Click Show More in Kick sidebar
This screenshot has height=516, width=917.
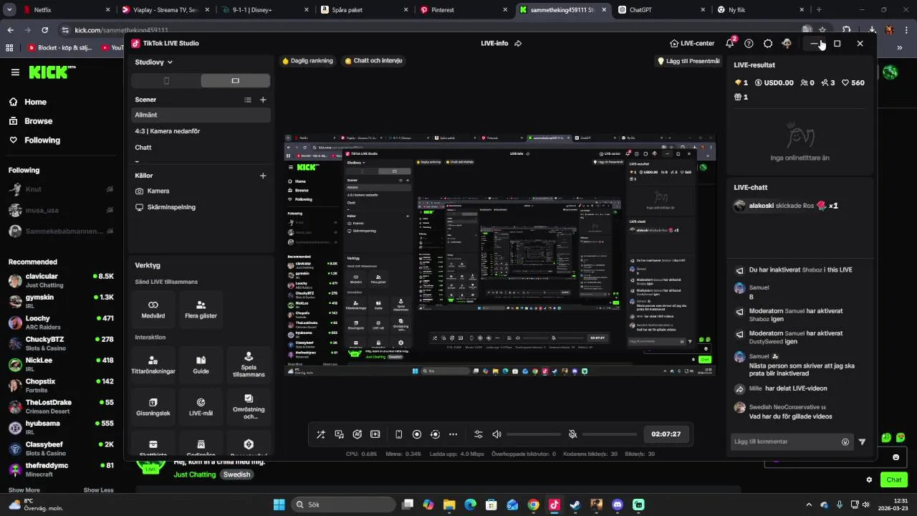[x=24, y=490]
